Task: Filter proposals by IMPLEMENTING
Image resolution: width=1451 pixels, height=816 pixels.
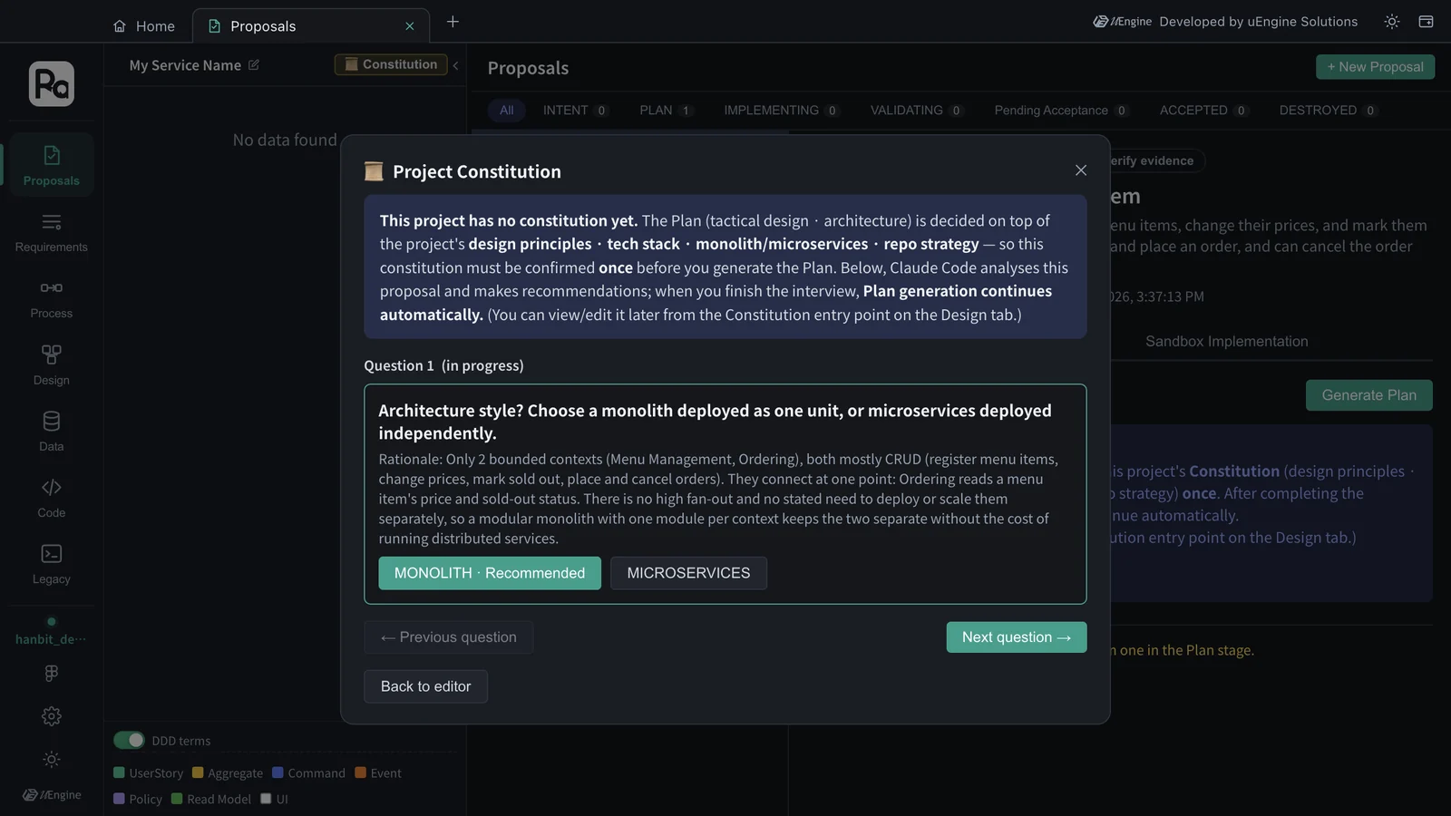Action: (781, 111)
